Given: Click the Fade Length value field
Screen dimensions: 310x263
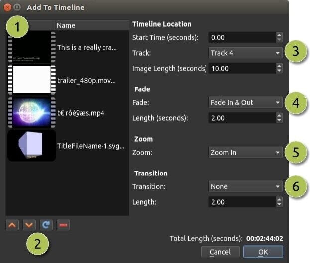Looking at the screenshot, I should [x=241, y=118].
